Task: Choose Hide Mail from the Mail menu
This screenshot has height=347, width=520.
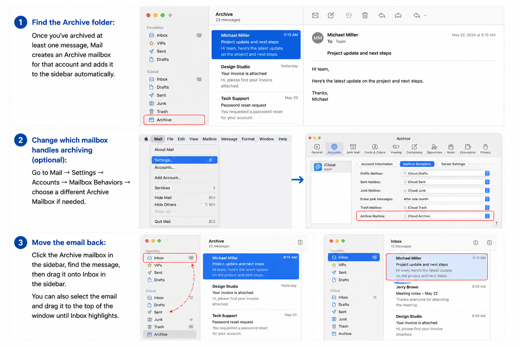Action: (185, 198)
